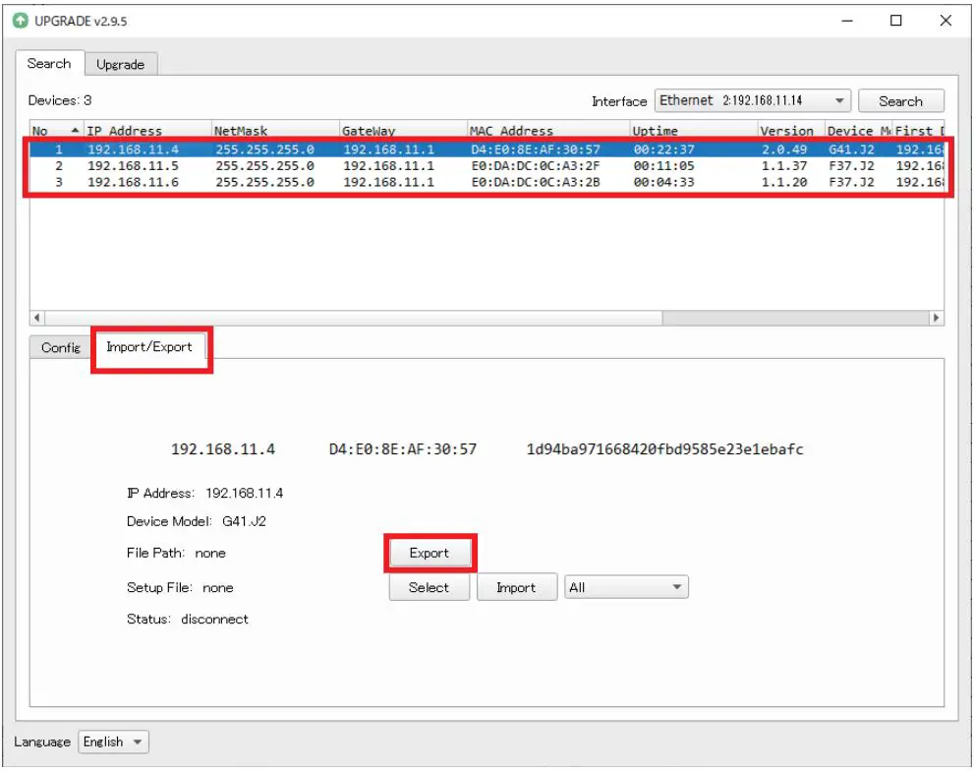974x771 pixels.
Task: Click version cell 1.1.37
Action: click(784, 166)
